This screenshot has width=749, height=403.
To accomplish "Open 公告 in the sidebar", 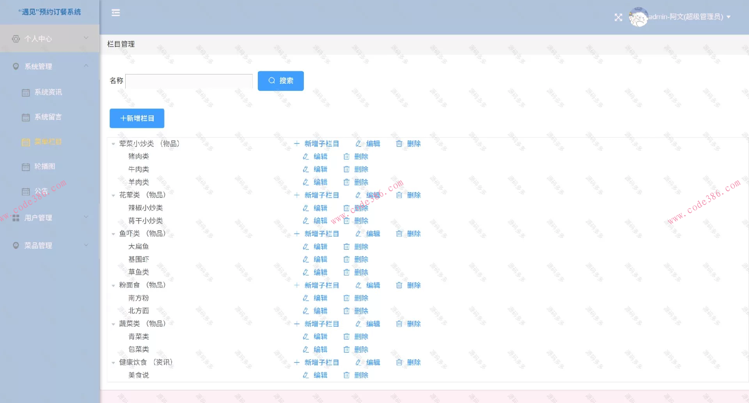I will pos(41,191).
